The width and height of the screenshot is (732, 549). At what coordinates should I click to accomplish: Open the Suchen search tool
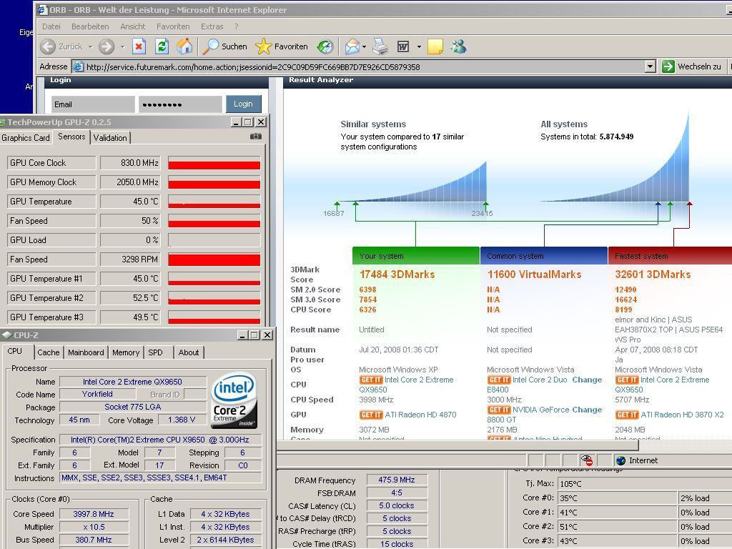225,46
